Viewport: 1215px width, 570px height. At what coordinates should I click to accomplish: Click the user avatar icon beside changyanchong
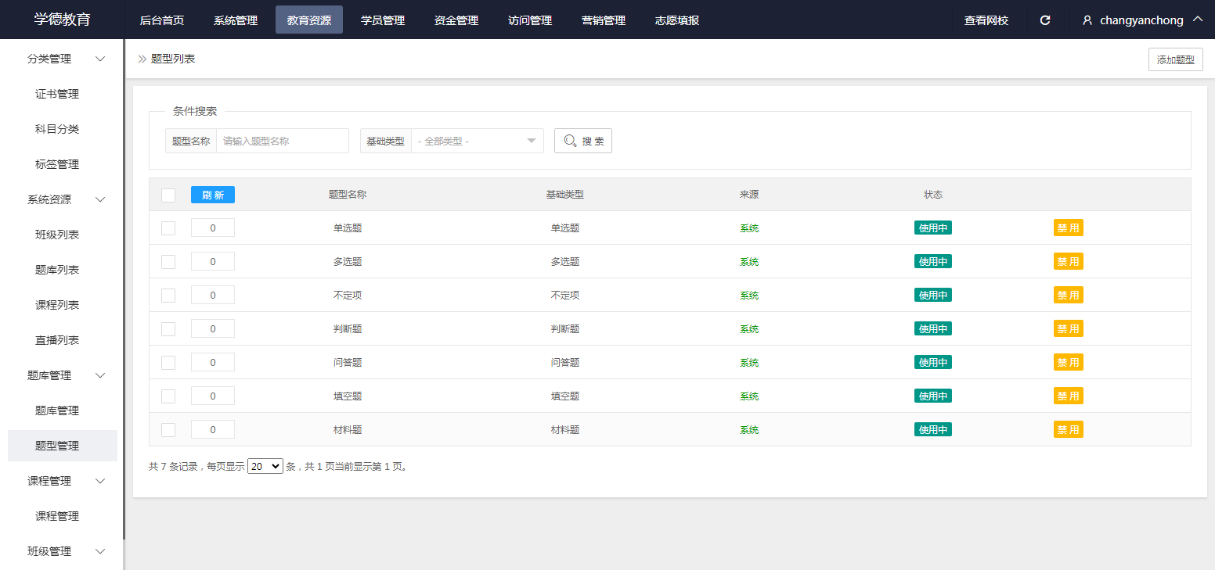(1087, 20)
